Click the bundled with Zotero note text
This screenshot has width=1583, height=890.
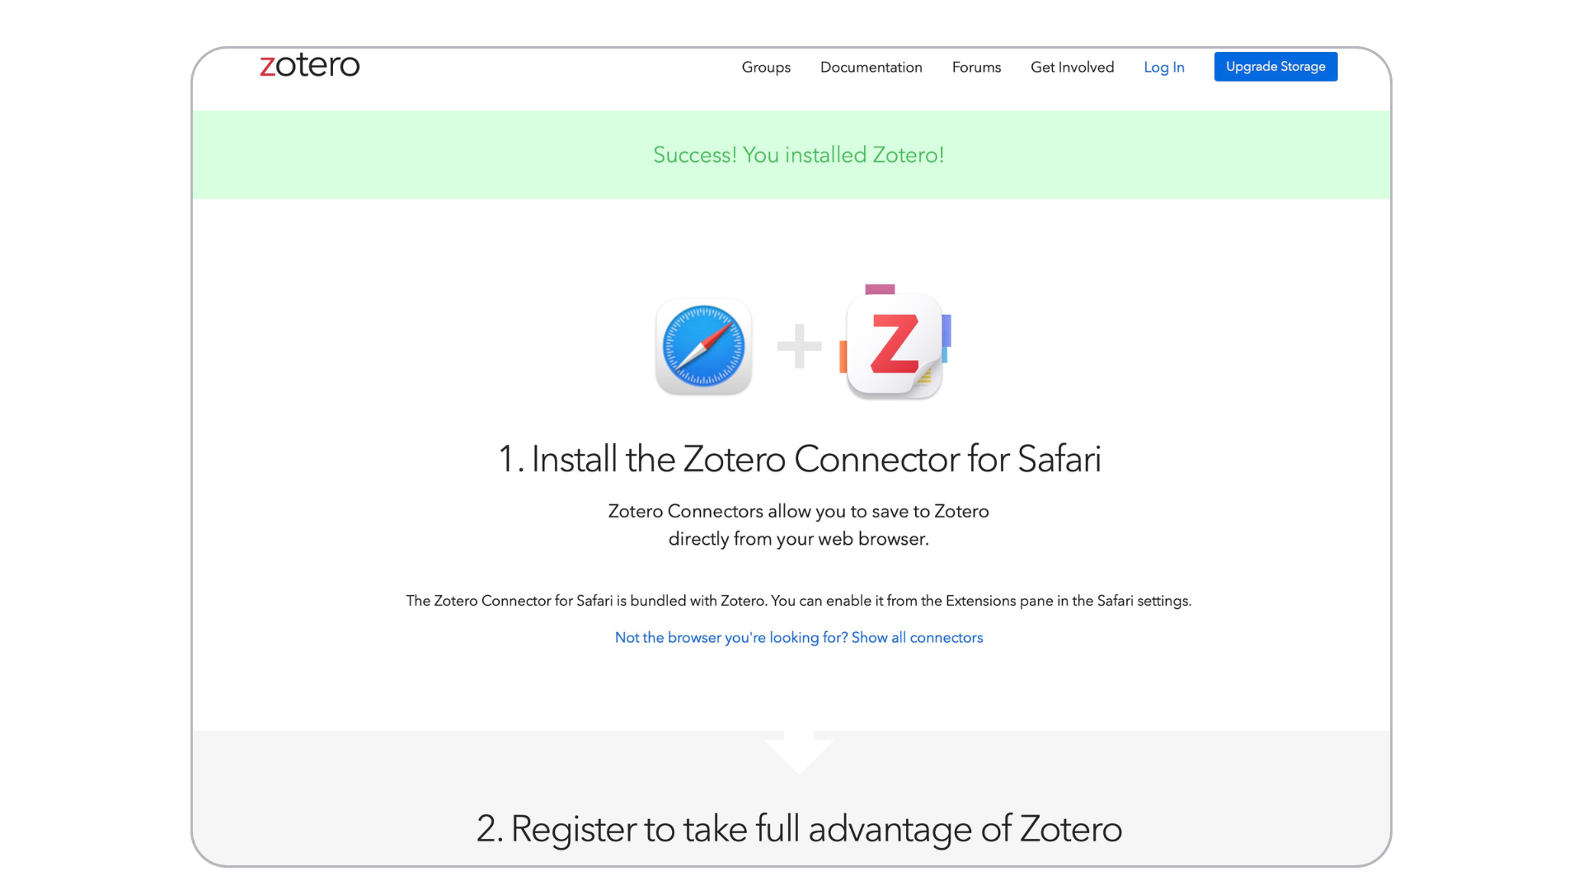798,601
